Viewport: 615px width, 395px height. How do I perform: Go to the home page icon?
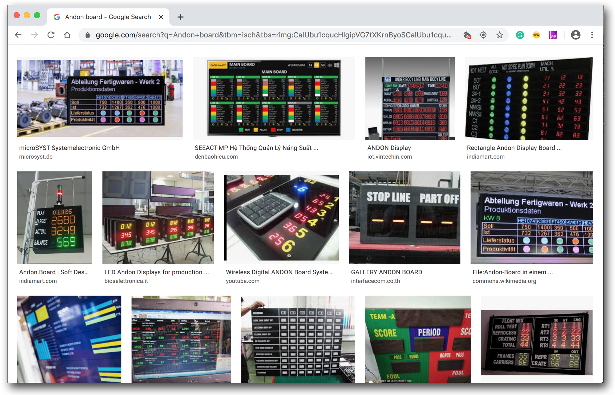pyautogui.click(x=67, y=35)
